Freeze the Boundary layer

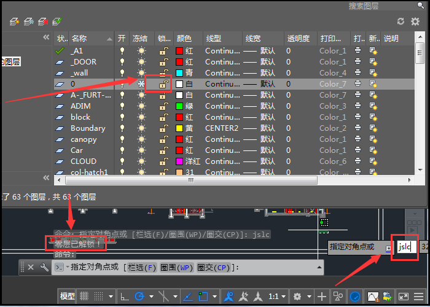(141, 128)
